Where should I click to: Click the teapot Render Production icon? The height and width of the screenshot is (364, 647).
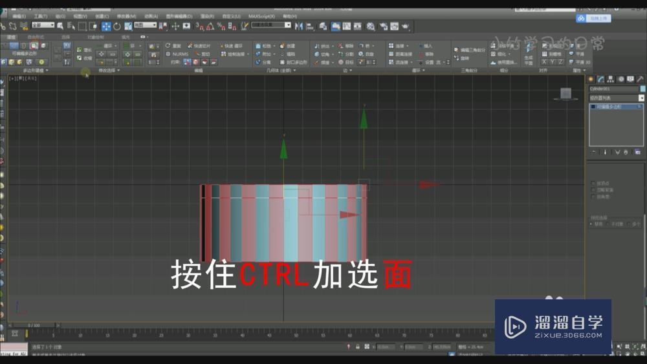click(406, 27)
